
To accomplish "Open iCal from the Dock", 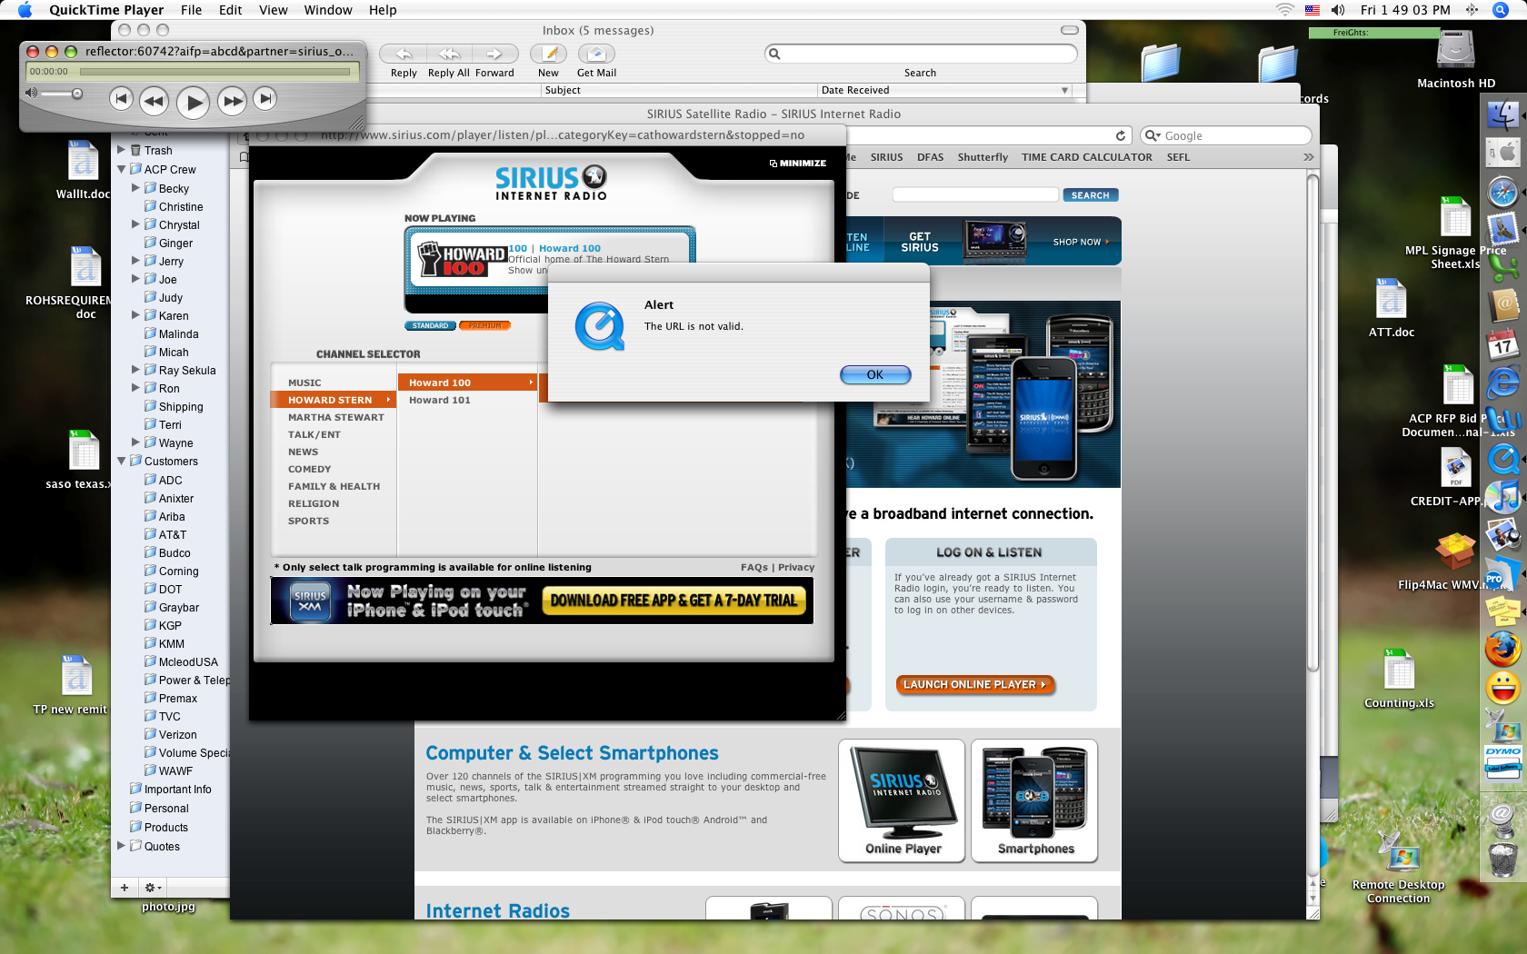I will tap(1503, 344).
